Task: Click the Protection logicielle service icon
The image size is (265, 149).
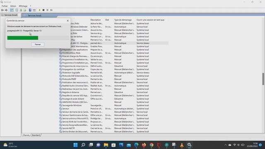Action: [60, 72]
